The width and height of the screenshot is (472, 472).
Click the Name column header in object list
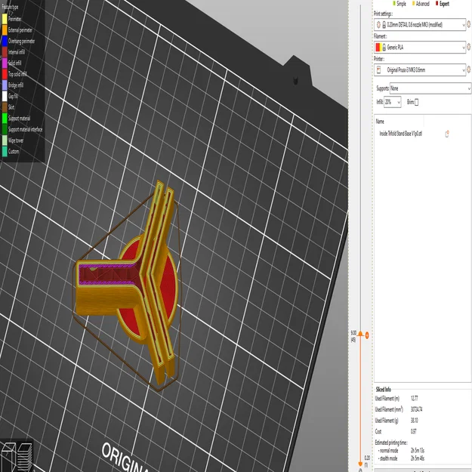tap(380, 122)
